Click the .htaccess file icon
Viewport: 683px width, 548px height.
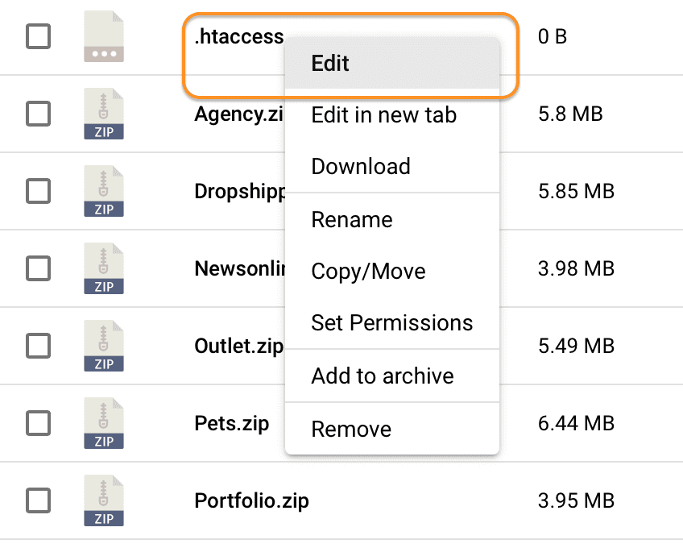[104, 37]
